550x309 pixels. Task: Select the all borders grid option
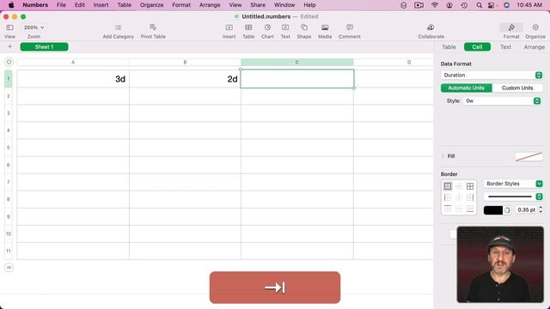point(470,186)
